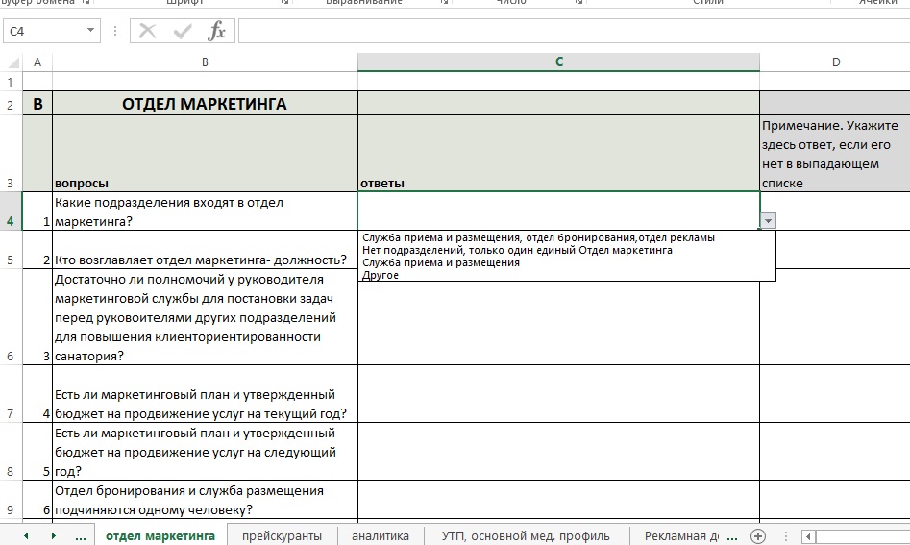Select 'Достаточно ли полномочий у руководителя' question cell
The height and width of the screenshot is (545, 910).
tap(205, 317)
